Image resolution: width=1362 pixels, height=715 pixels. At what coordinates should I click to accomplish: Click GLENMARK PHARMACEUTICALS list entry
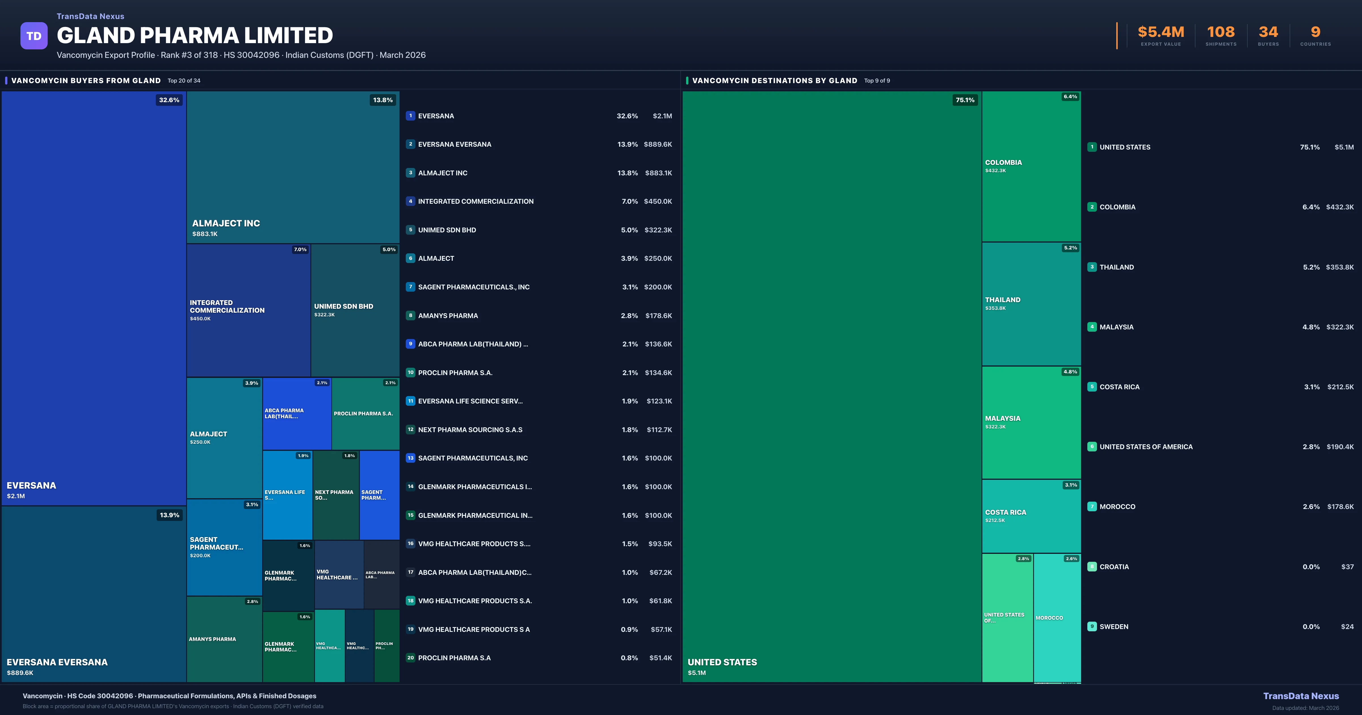click(475, 487)
